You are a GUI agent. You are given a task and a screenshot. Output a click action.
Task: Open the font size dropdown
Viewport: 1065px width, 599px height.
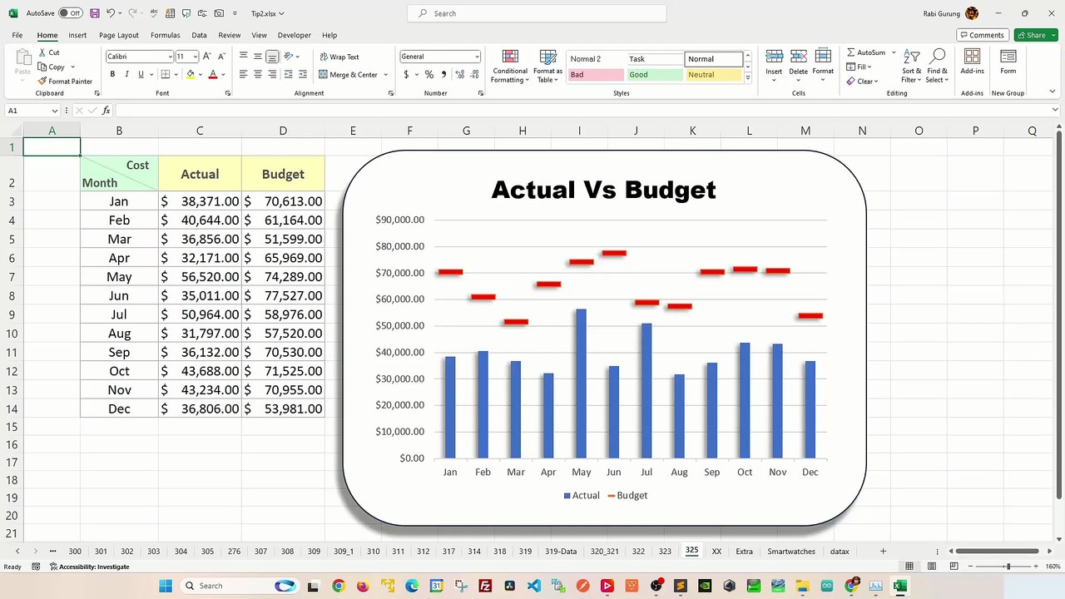pos(195,57)
